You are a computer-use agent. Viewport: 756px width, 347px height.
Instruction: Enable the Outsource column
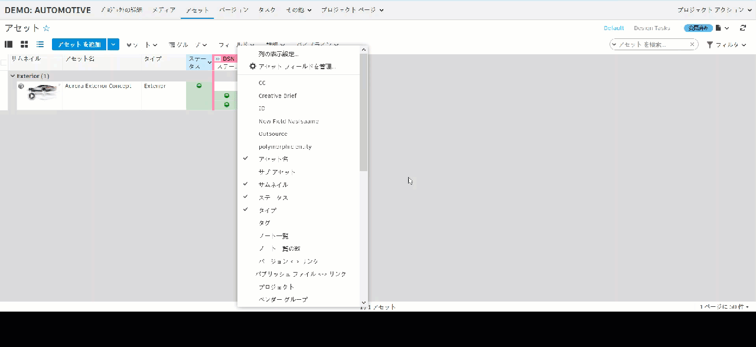click(272, 133)
